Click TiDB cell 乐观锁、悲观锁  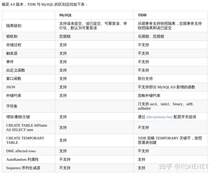click(x=151, y=36)
